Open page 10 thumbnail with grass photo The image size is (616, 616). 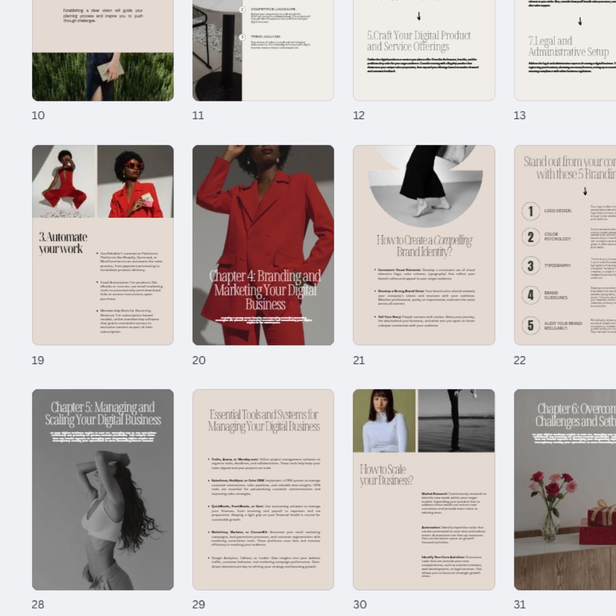pos(103,50)
